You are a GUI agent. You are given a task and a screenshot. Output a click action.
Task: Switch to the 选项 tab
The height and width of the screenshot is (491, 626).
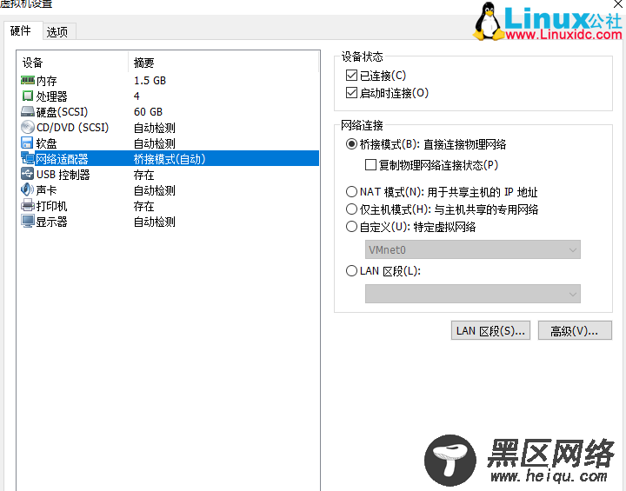(x=57, y=32)
